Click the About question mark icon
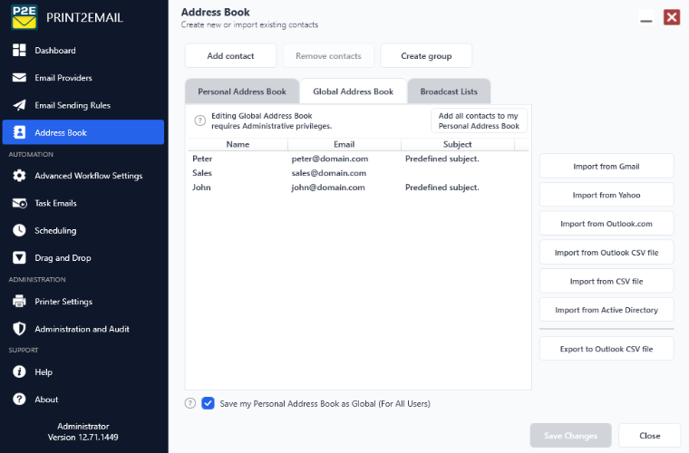Image resolution: width=689 pixels, height=453 pixels. 19,399
